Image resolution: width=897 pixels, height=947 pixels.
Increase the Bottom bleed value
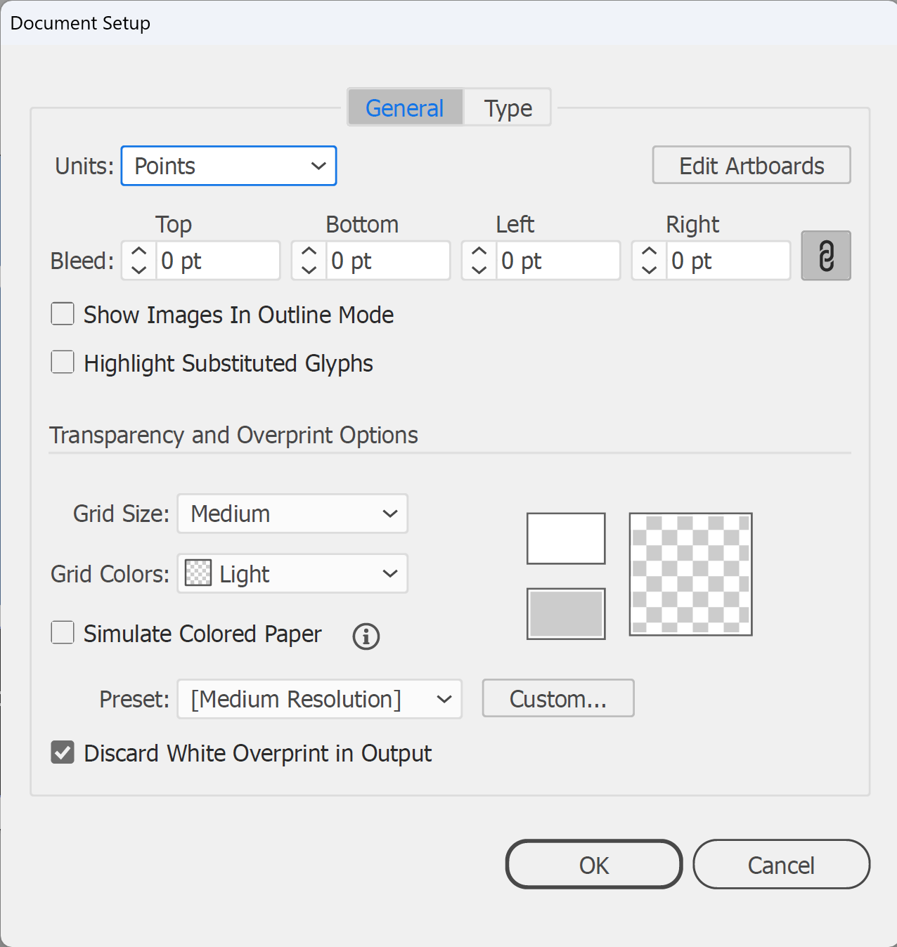click(x=309, y=252)
